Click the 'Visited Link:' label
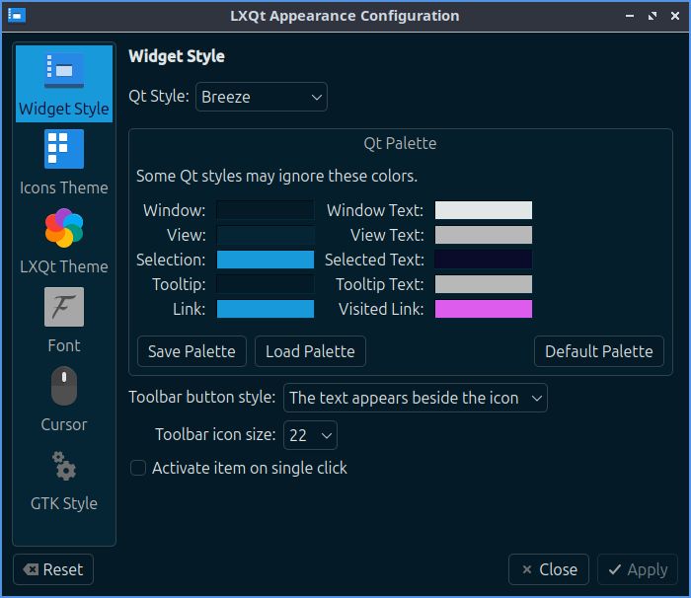The width and height of the screenshot is (691, 598). pos(381,309)
